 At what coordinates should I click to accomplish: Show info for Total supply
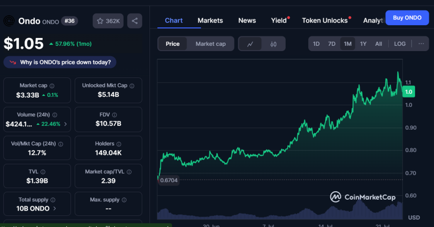[x=53, y=200]
